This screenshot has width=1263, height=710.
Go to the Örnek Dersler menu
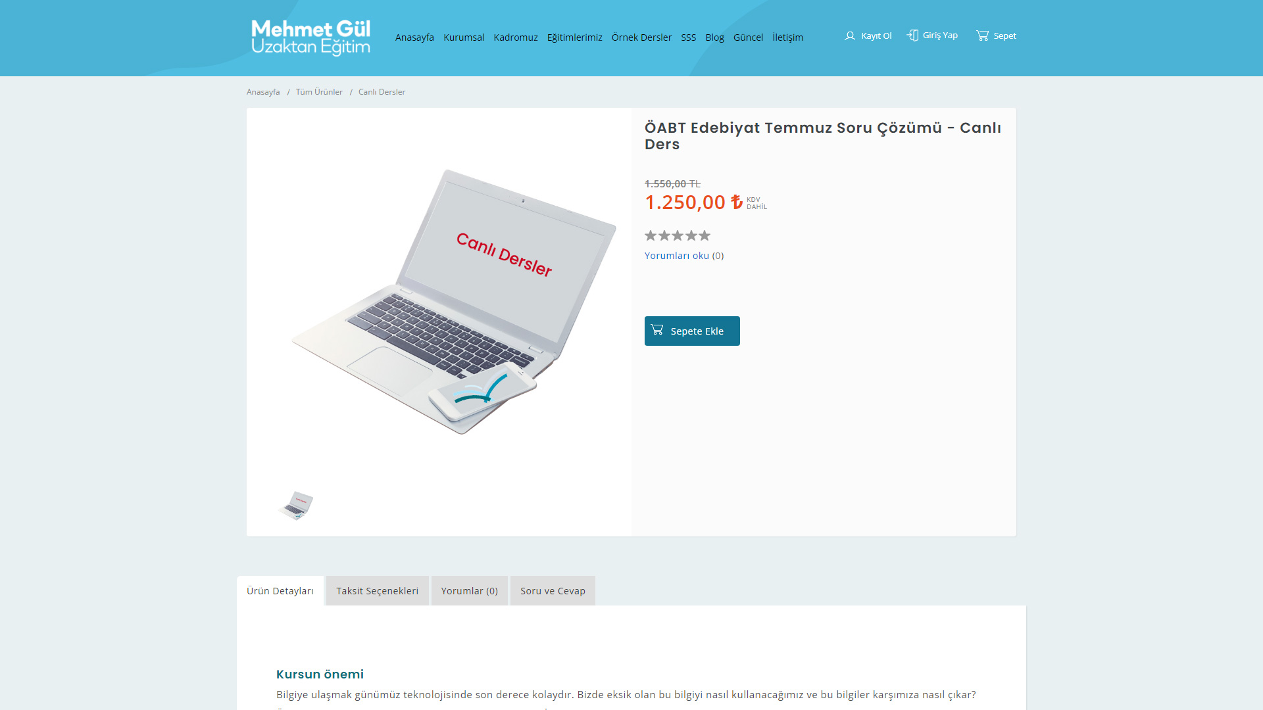(x=641, y=37)
